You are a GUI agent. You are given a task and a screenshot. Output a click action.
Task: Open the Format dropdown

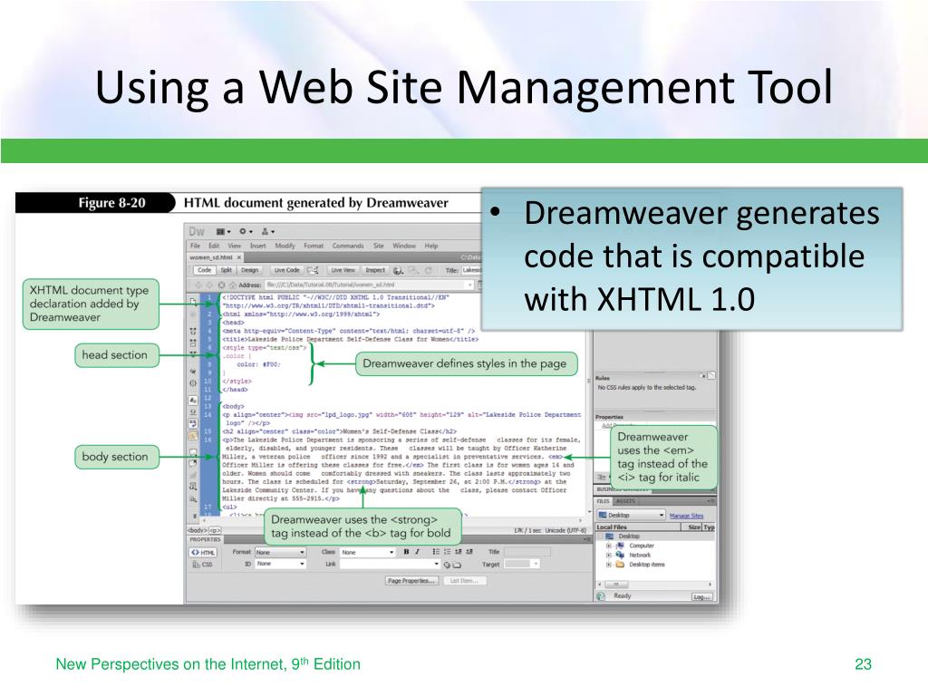pyautogui.click(x=281, y=552)
